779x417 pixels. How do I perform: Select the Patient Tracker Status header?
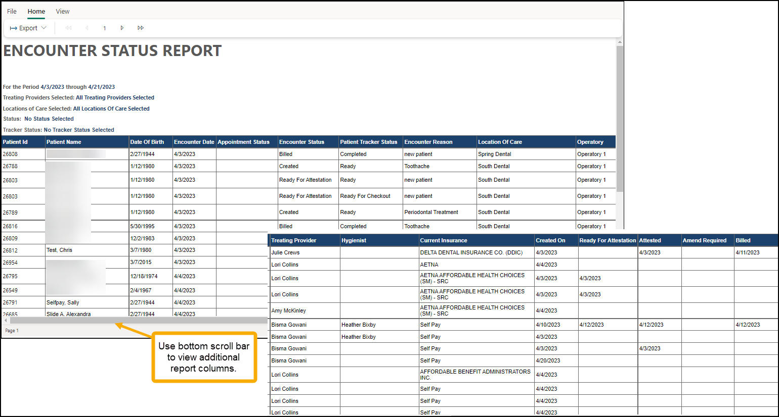(x=371, y=142)
